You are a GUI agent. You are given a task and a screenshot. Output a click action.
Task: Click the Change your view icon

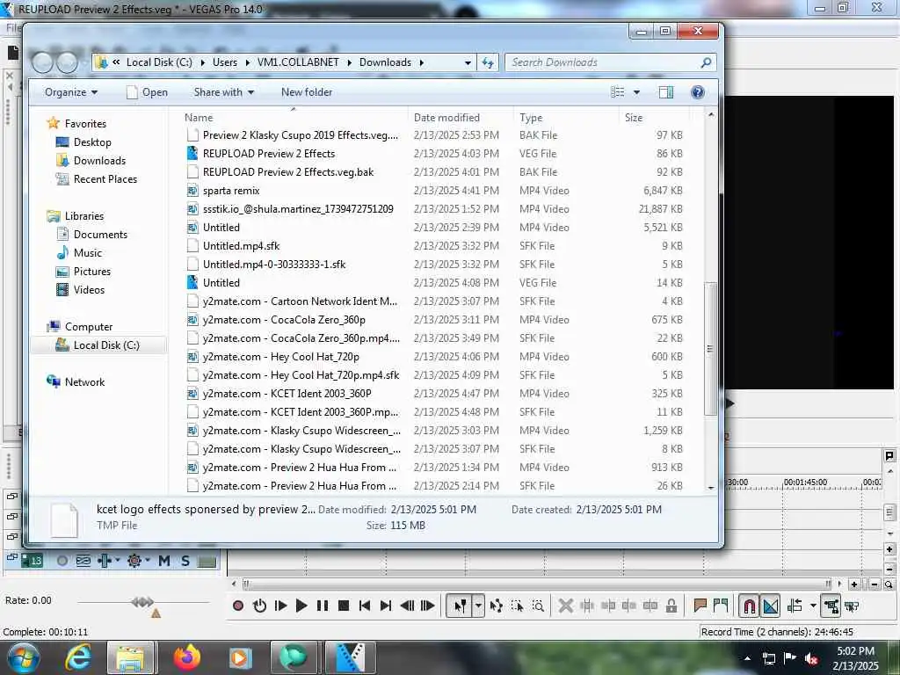pyautogui.click(x=618, y=92)
